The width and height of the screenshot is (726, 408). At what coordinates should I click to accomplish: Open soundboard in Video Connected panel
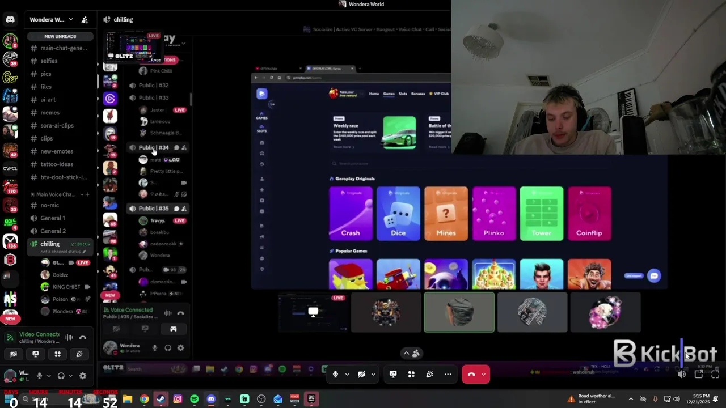tap(79, 354)
